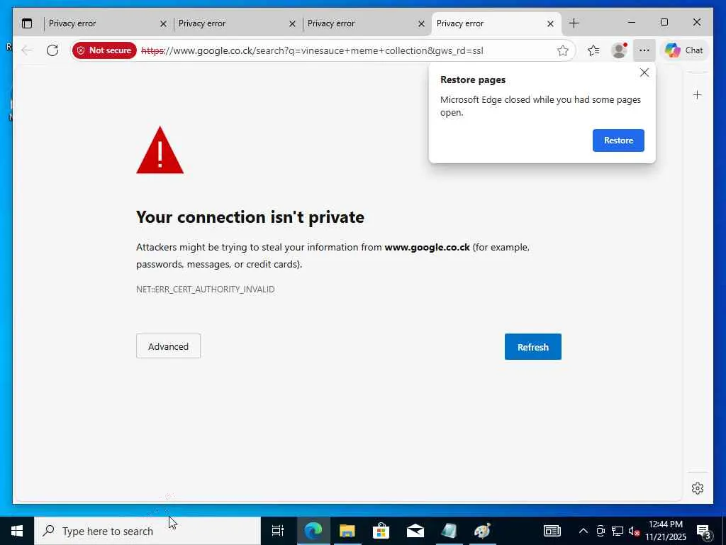This screenshot has height=545, width=726.
Task: Add this page to favorites with the star
Action: (562, 50)
